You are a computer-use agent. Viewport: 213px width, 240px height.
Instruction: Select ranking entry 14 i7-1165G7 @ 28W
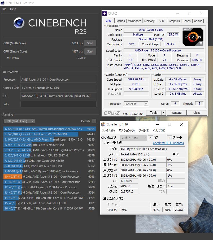point(50,198)
